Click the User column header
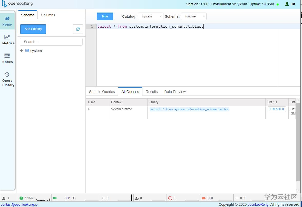 point(97,102)
